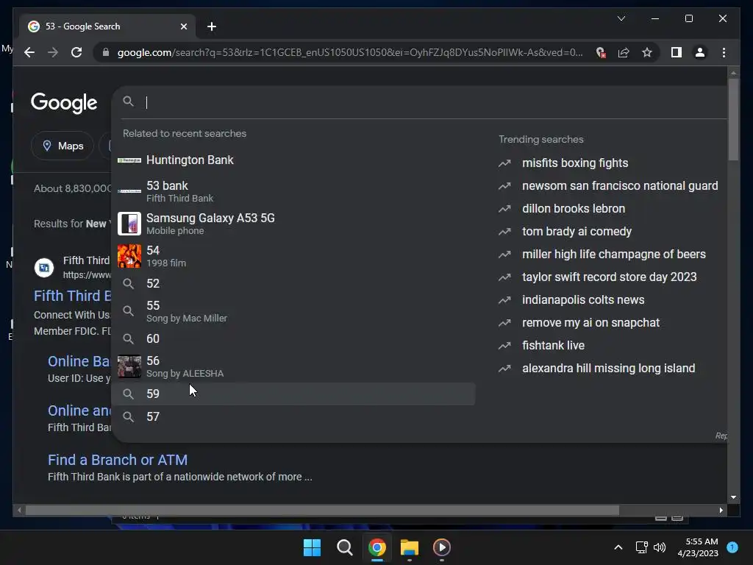Open trending search misfits boxing fights
This screenshot has width=753, height=565.
(x=575, y=163)
